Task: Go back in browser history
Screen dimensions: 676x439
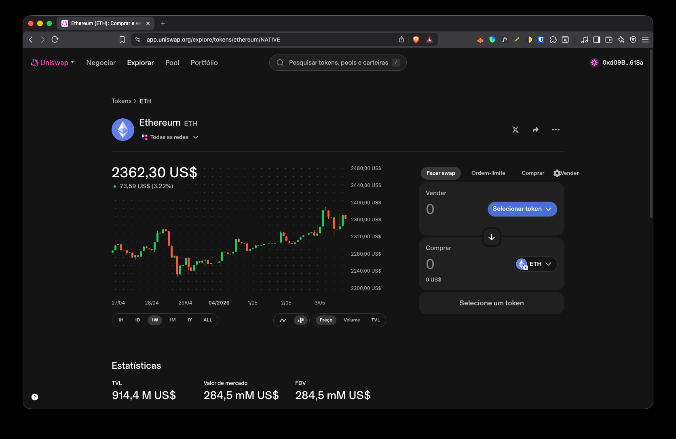Action: click(x=31, y=40)
